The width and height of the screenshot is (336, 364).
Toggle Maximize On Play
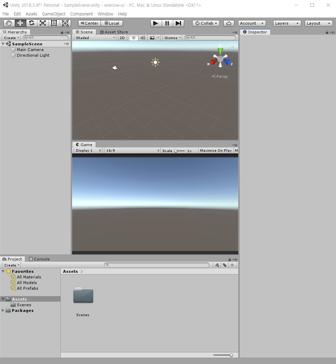[216, 150]
